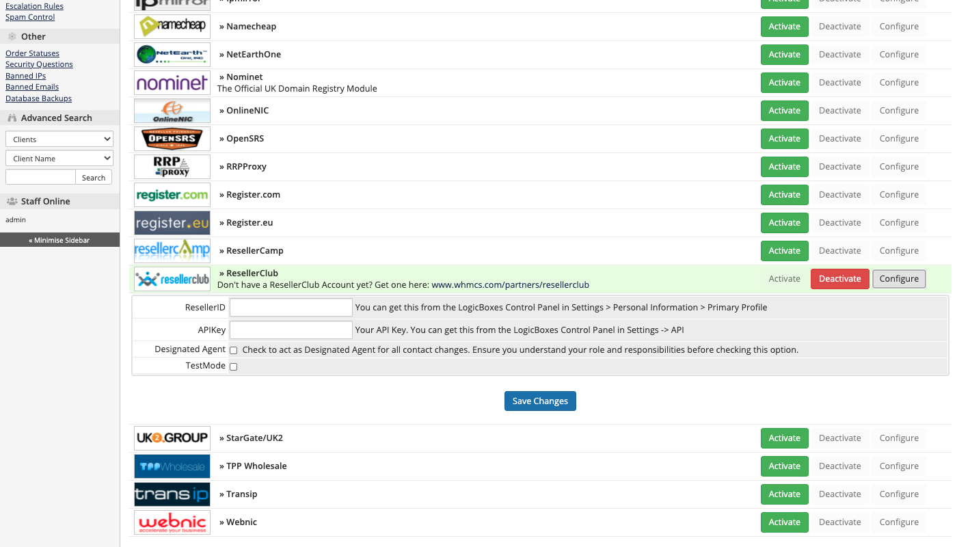Open the Clients search type dropdown

click(59, 139)
